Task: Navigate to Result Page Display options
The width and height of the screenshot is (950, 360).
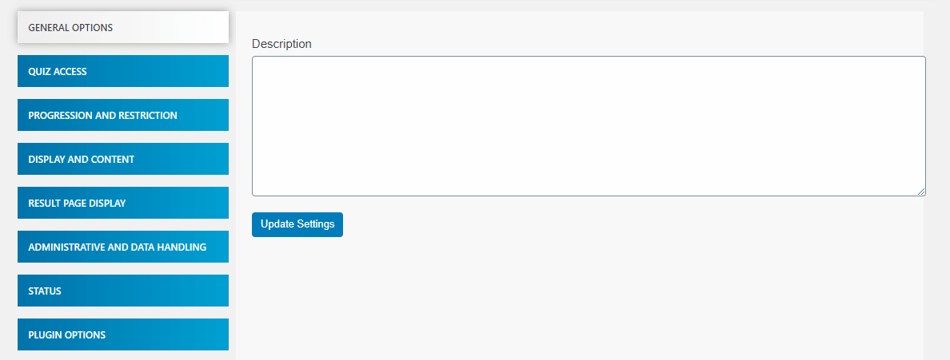Action: [x=123, y=203]
